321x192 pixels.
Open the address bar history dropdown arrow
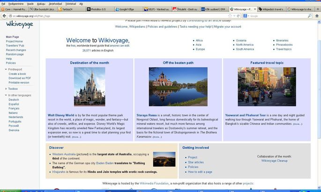pos(234,16)
